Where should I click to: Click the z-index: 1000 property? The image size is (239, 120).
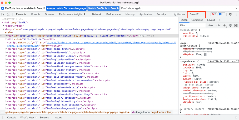pos(192,68)
